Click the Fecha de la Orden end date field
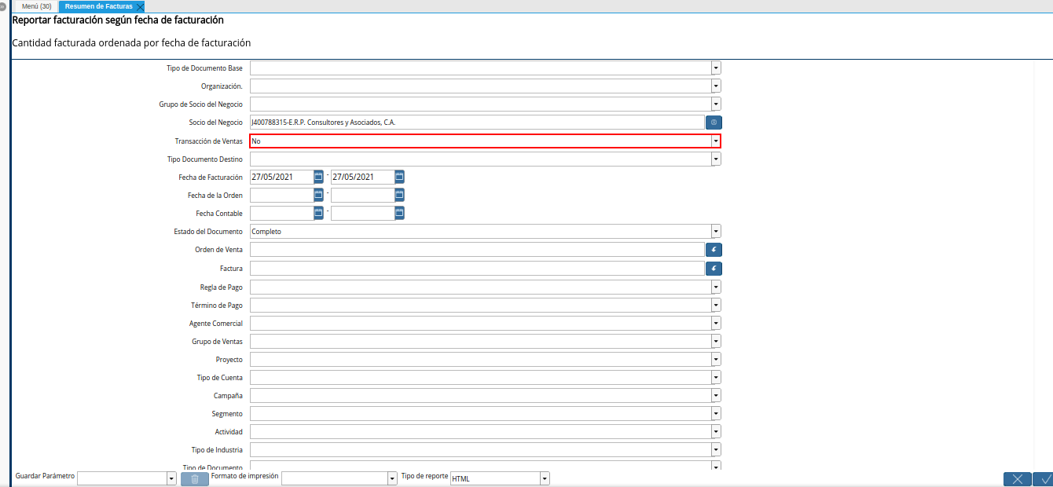Image resolution: width=1053 pixels, height=487 pixels. coord(361,195)
